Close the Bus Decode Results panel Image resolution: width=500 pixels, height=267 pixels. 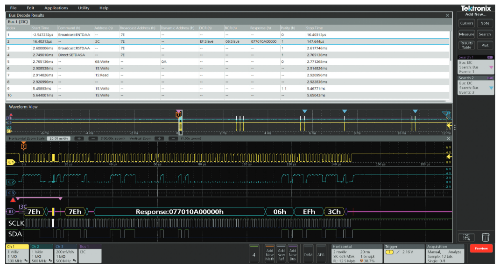coord(447,15)
